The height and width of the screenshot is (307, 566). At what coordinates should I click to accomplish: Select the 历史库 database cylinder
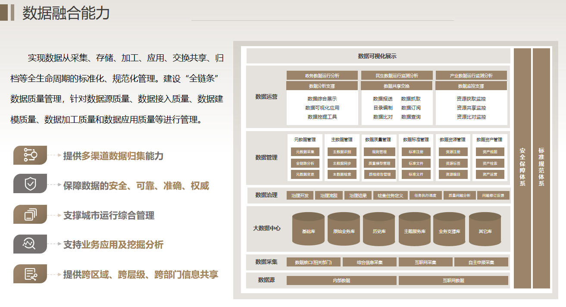[x=379, y=229]
